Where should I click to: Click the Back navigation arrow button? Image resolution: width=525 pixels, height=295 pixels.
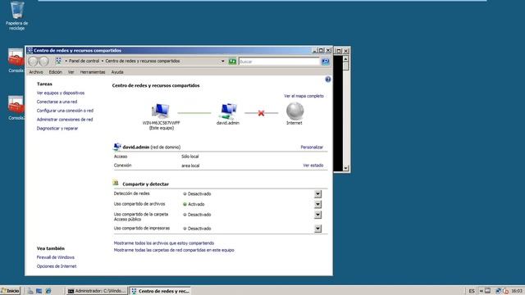(x=33, y=61)
